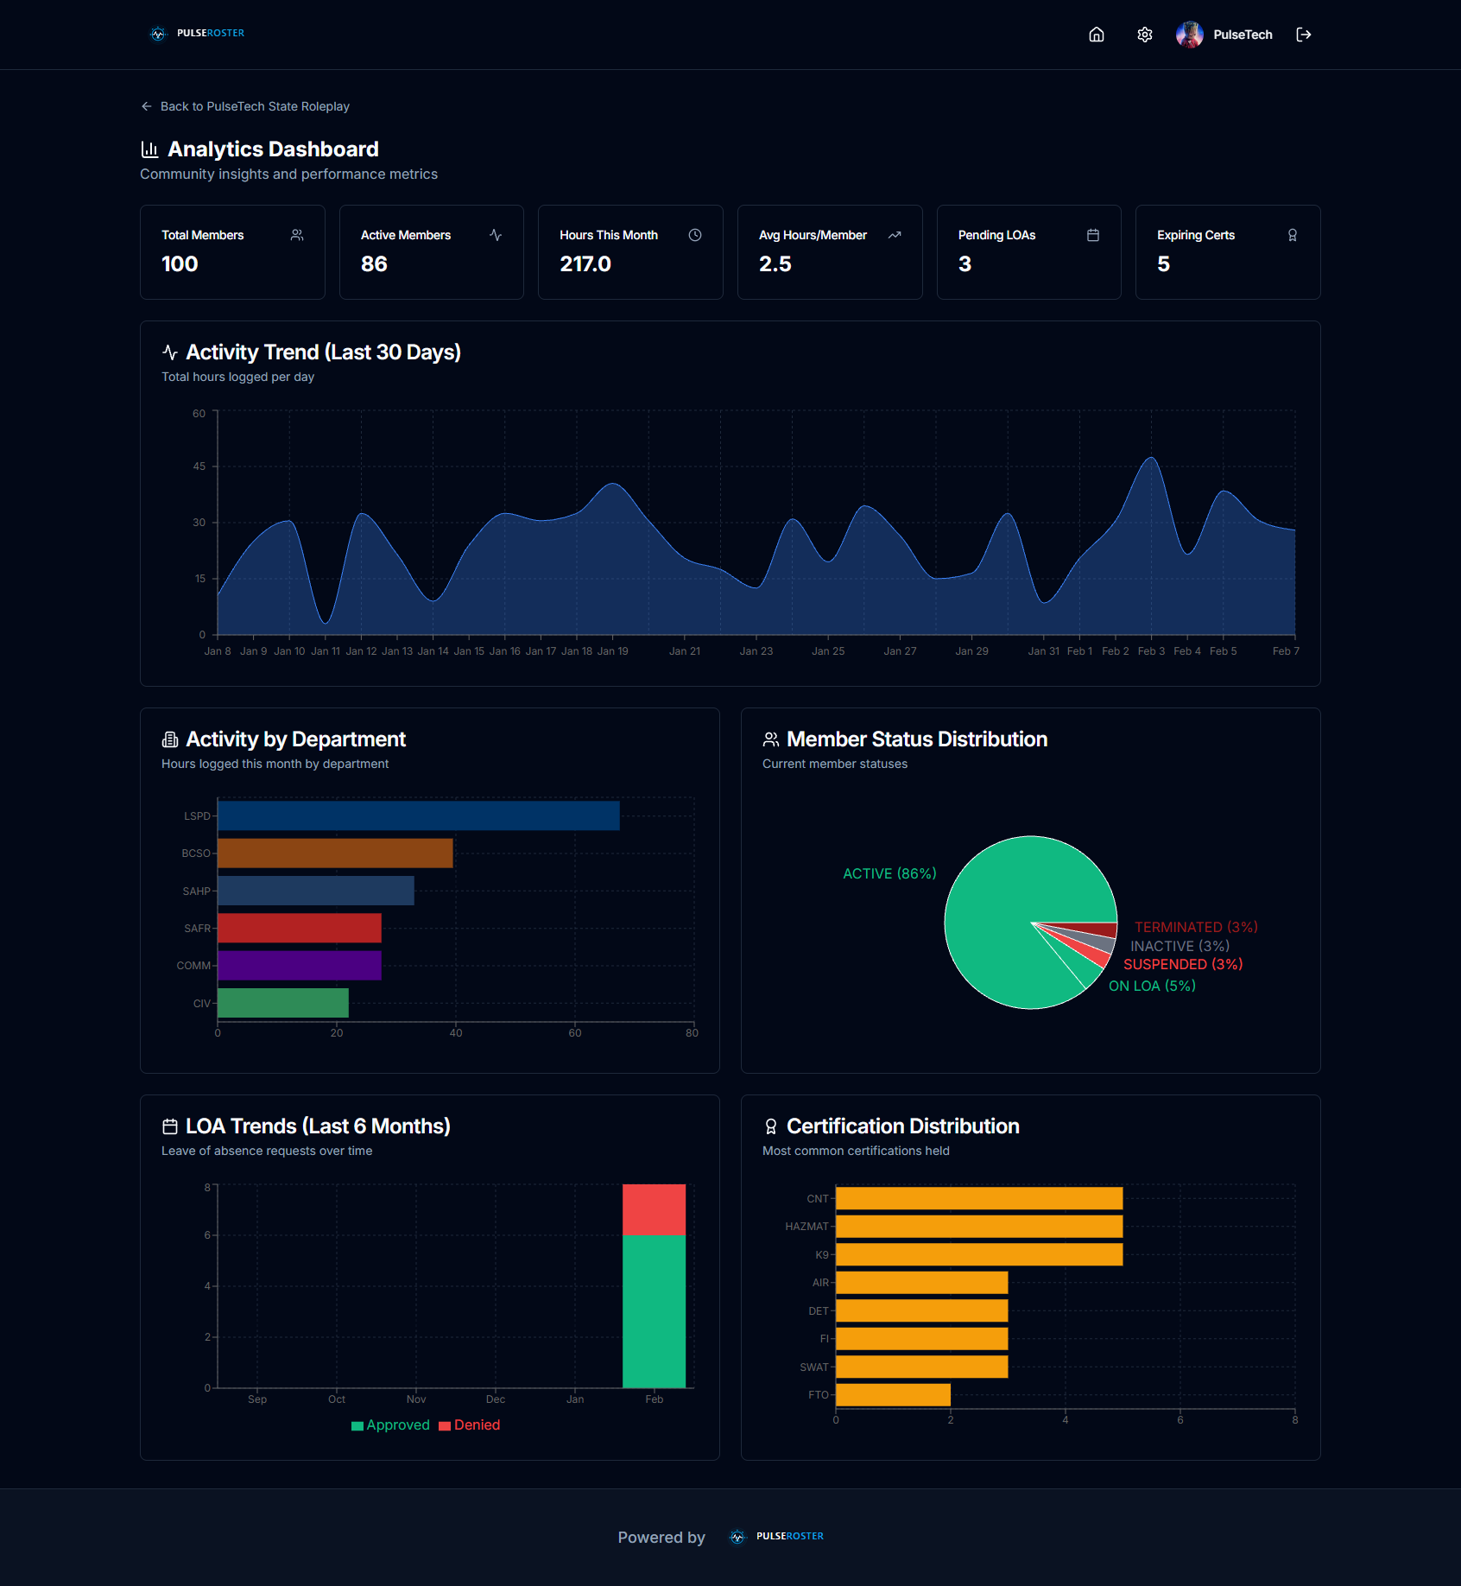
Task: Toggle the Denied legend in LOA Trends chart
Action: 470,1424
